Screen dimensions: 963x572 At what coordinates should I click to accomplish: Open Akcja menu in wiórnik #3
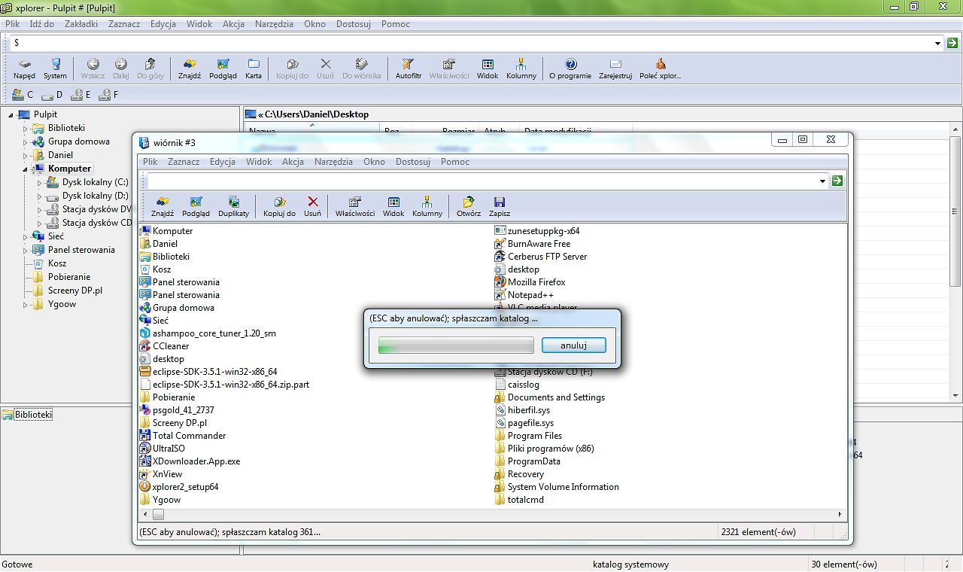(293, 162)
